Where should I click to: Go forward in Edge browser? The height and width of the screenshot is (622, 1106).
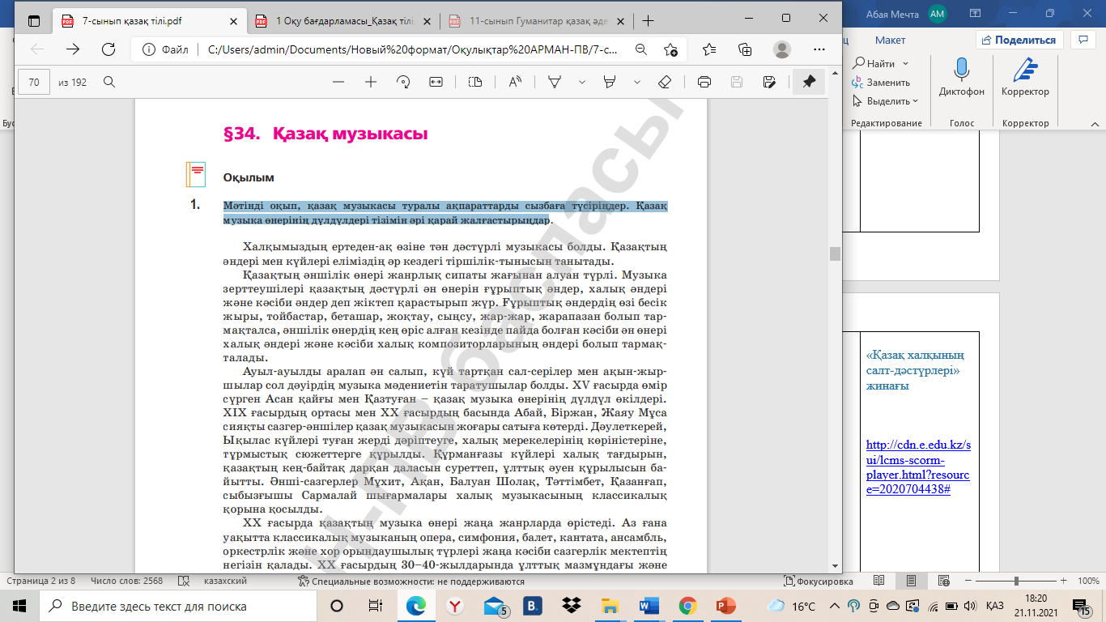[x=73, y=49]
